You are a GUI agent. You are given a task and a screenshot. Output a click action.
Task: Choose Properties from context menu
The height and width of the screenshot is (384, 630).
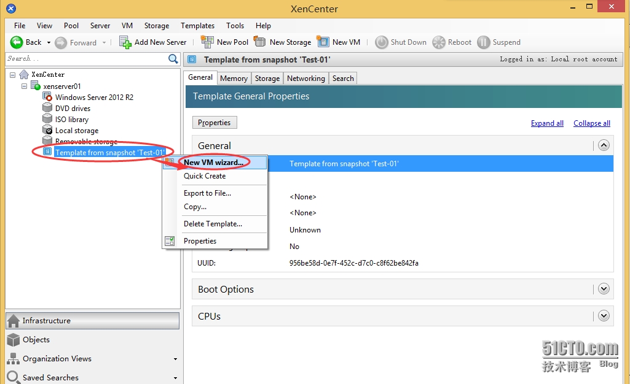[215, 241]
